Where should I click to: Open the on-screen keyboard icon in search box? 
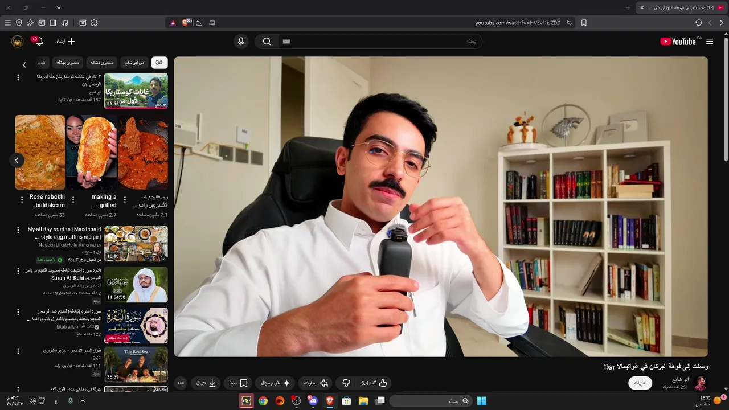pyautogui.click(x=286, y=42)
